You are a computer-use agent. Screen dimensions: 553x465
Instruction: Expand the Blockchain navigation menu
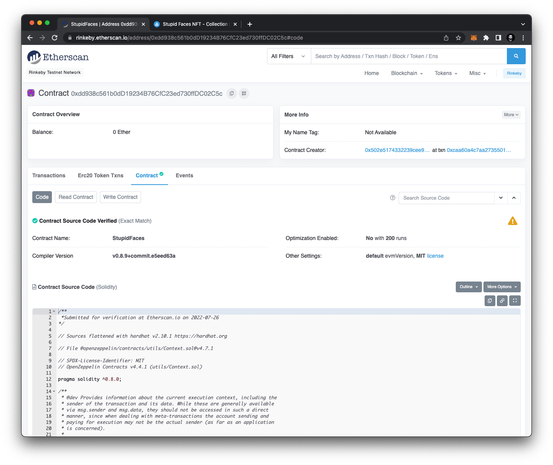pyautogui.click(x=407, y=73)
